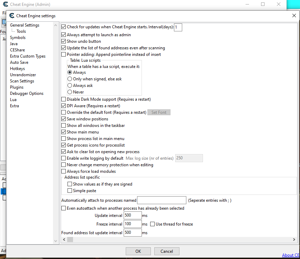Click the Update interval input field
This screenshot has width=300, height=259.
click(133, 215)
